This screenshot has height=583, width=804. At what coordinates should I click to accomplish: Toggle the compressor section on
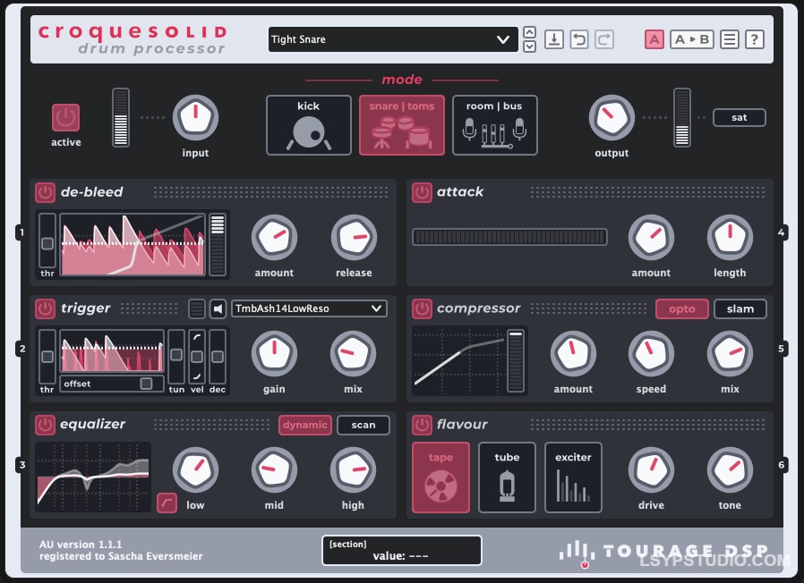[421, 308]
